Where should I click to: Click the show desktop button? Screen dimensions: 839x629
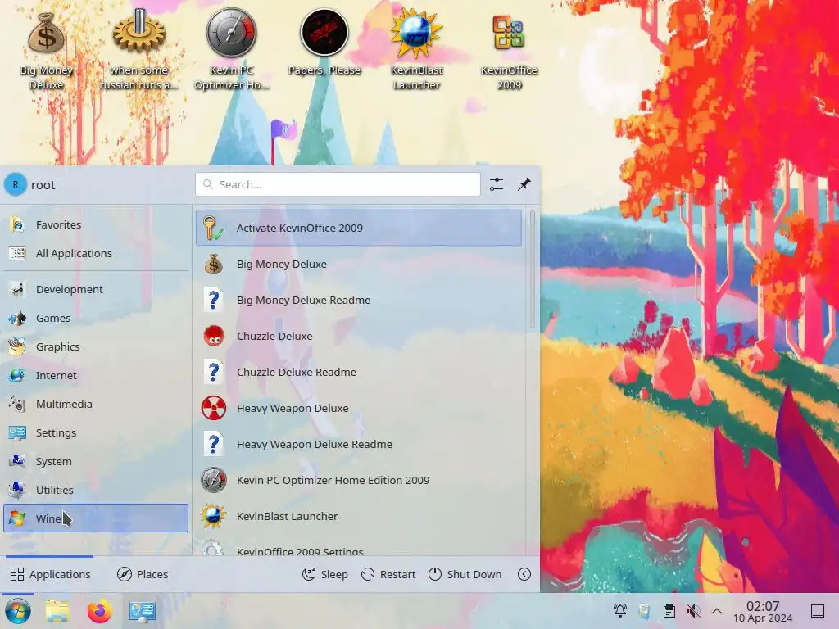[x=818, y=611]
